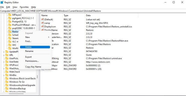
Task: Click the Windows To Go folder icon
Action: (7, 82)
